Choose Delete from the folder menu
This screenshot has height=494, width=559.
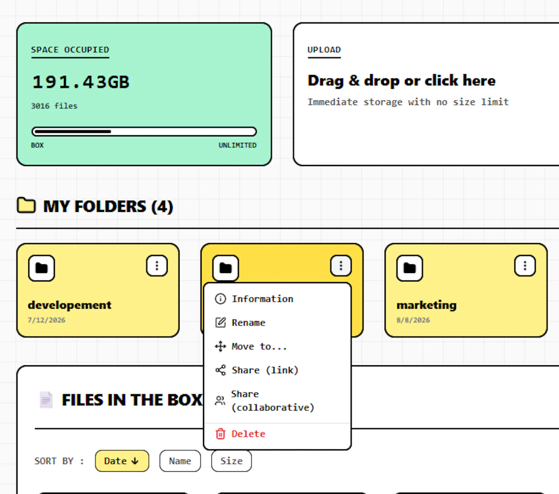(x=277, y=434)
